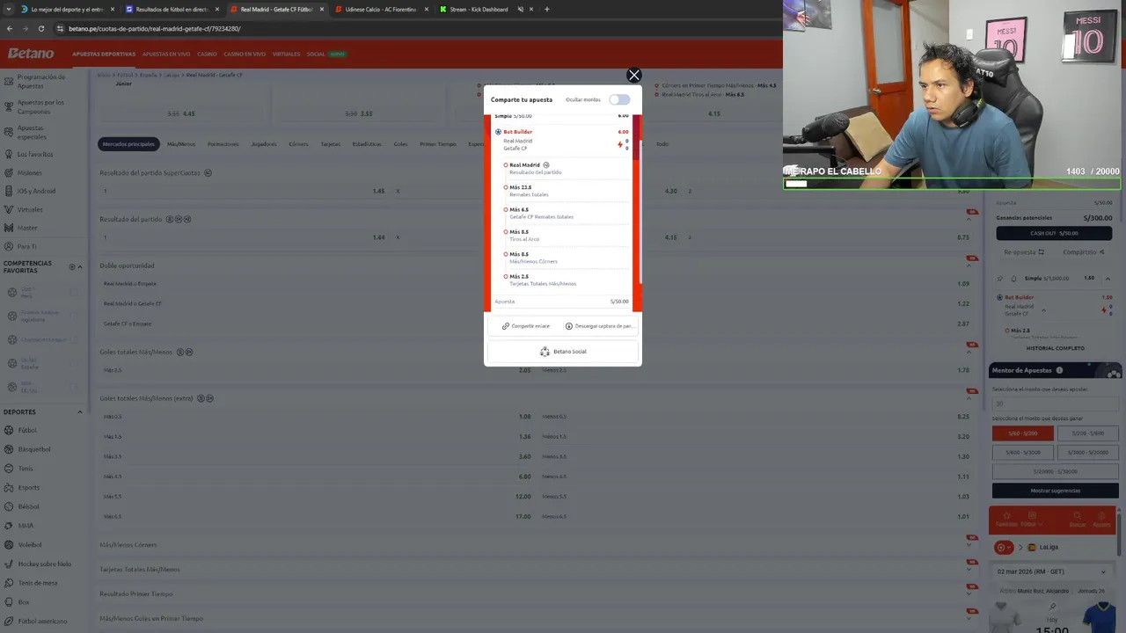Select the Goles tab
Screen dimensions: 1126x633
click(401, 144)
